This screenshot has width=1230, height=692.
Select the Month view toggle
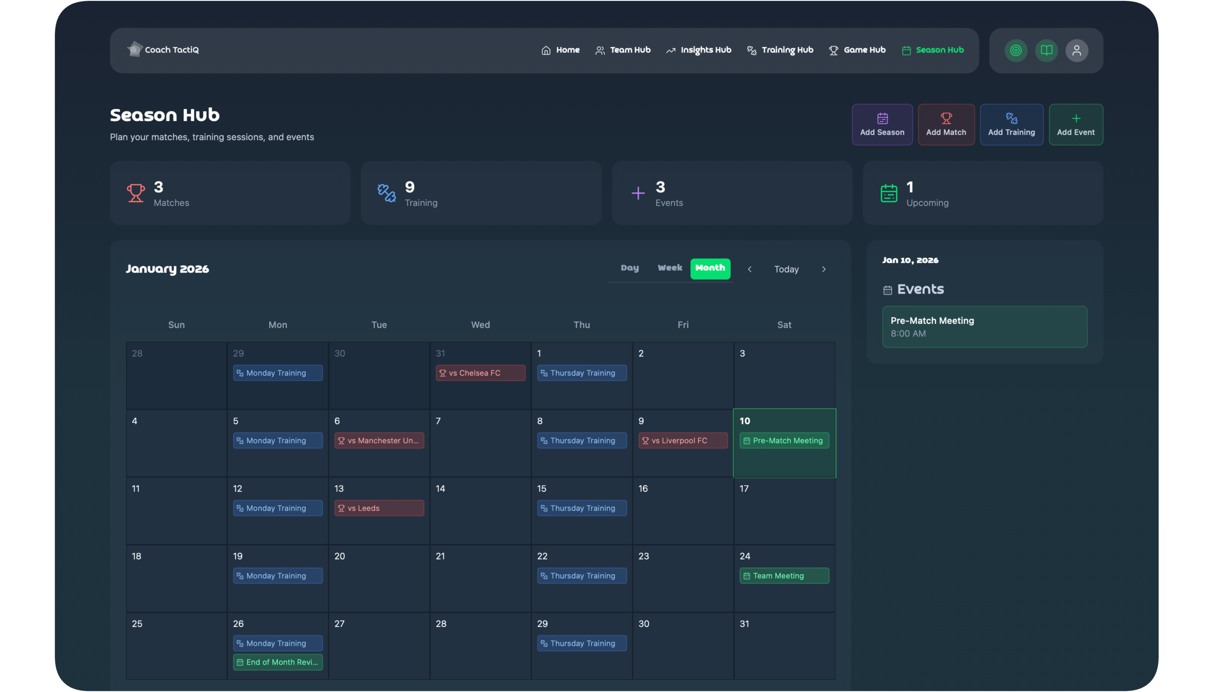(x=709, y=268)
